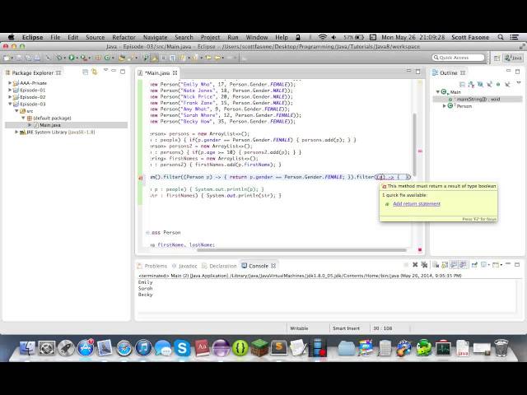Toggle Hide Local Types in Outline toolbar
This screenshot has height=395, width=527.
tap(507, 84)
